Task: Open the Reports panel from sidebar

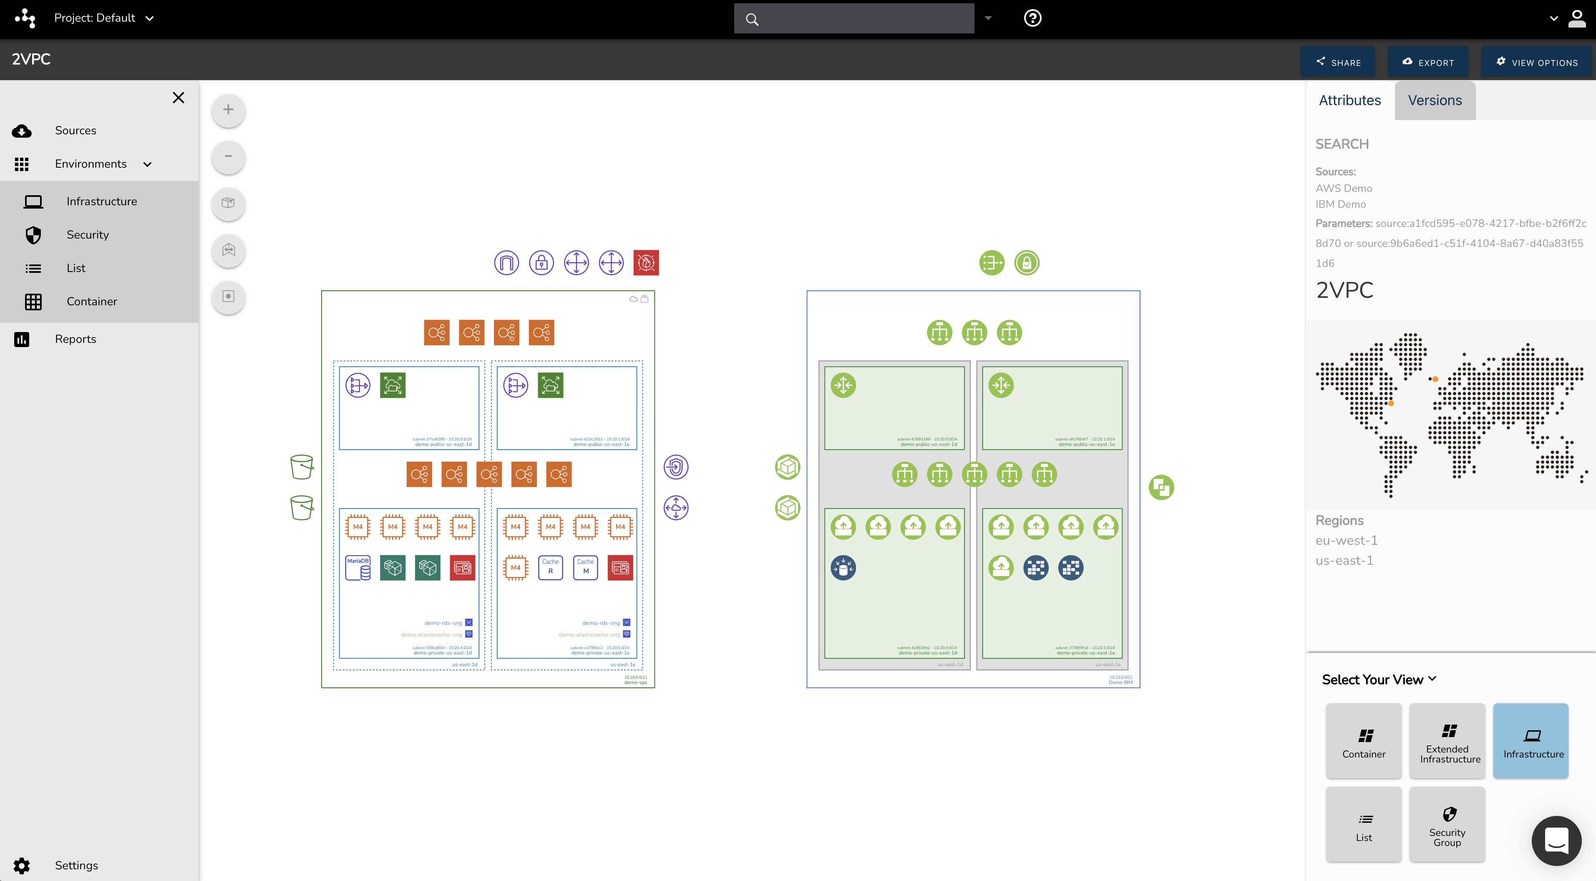Action: click(x=75, y=339)
